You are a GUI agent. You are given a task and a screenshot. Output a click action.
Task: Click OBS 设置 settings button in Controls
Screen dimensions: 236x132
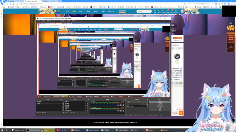pyautogui.click(x=160, y=108)
